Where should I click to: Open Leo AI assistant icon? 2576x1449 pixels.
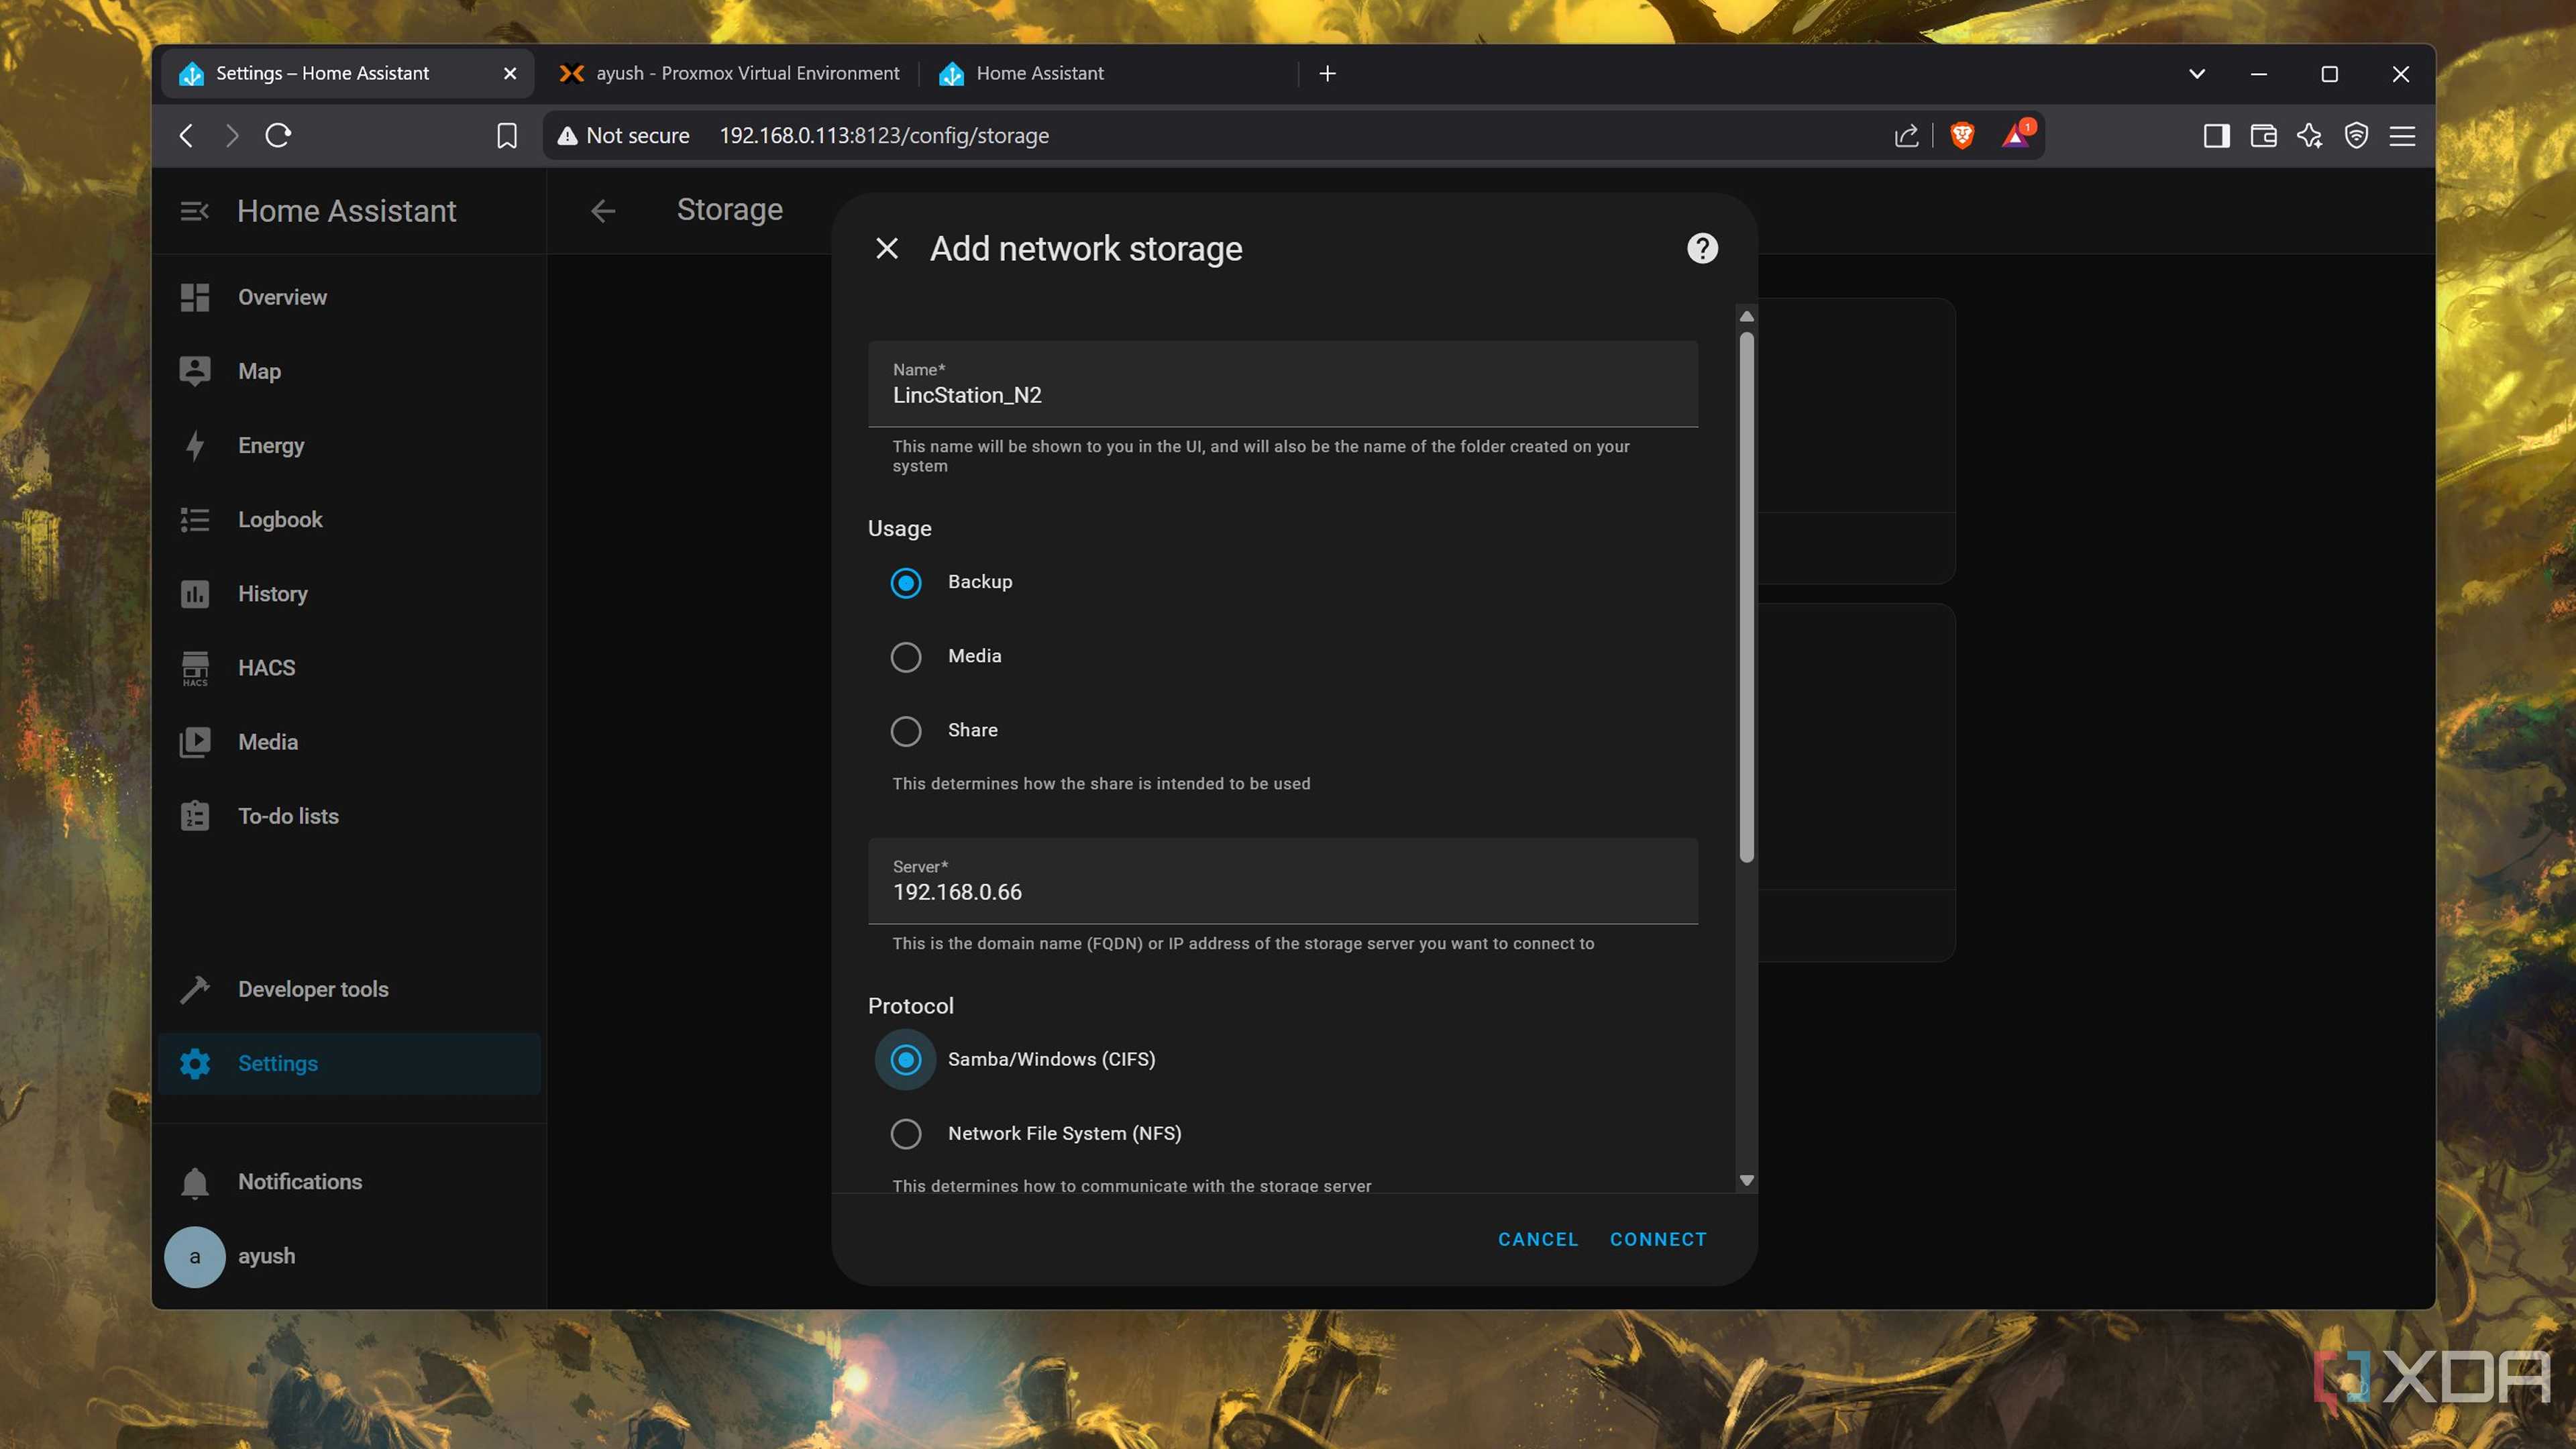click(2310, 135)
